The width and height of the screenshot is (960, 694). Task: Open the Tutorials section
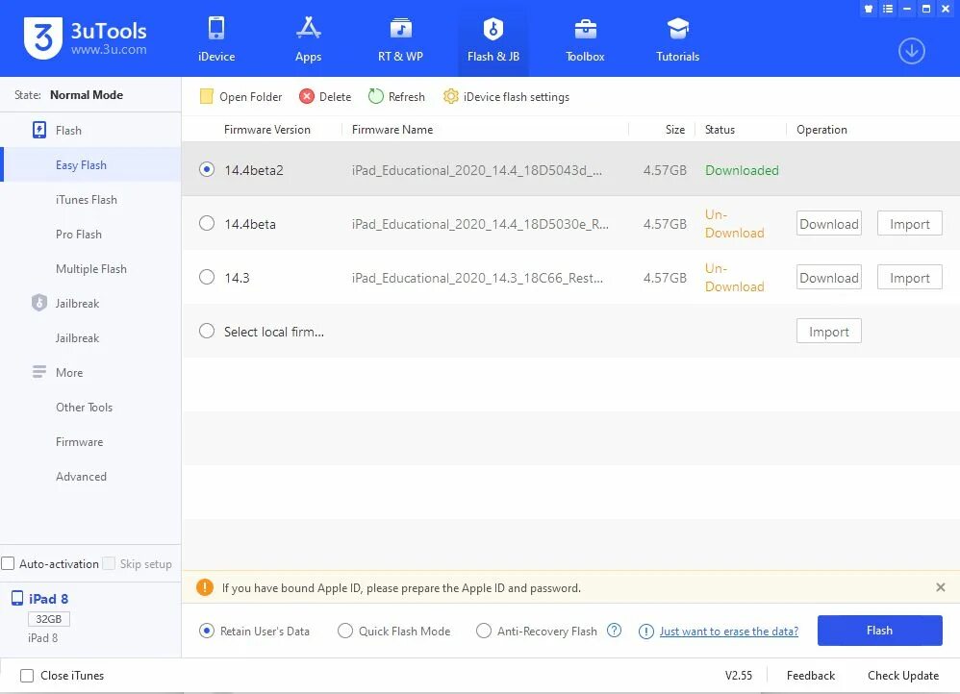click(677, 39)
